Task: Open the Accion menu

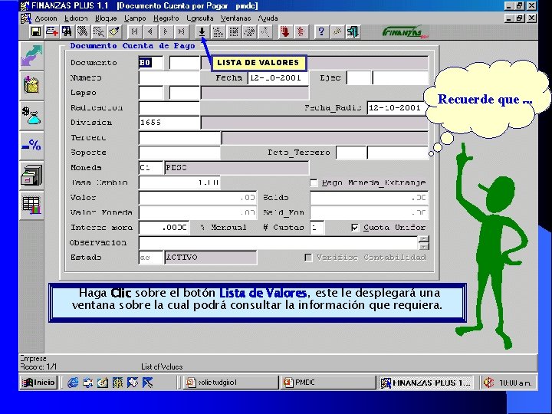Action: point(46,18)
